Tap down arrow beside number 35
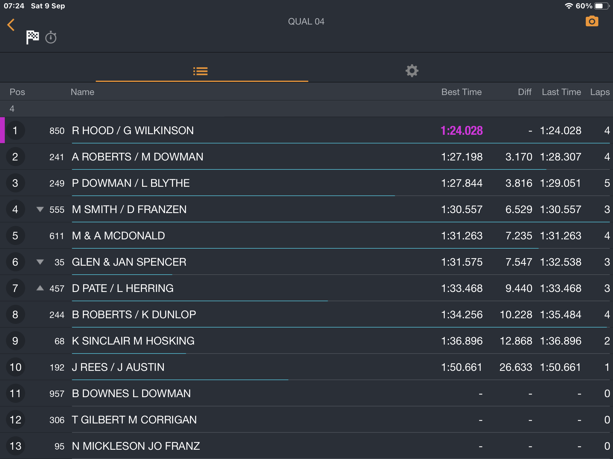613x459 pixels. (40, 262)
